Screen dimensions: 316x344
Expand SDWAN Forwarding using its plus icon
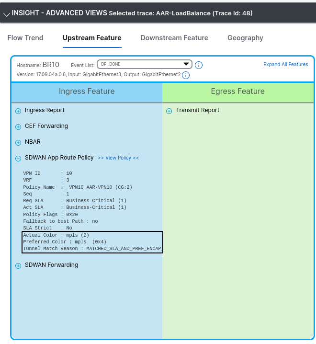[x=18, y=265]
